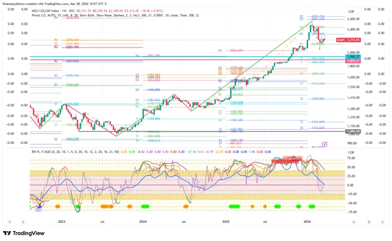Click the 2026 label on the time axis
Image resolution: width=392 pixels, height=241 pixels.
click(x=307, y=221)
